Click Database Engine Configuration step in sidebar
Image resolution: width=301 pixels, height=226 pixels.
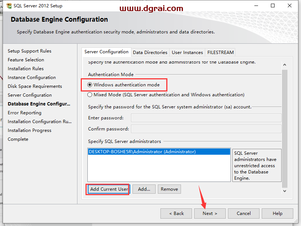pyautogui.click(x=39, y=104)
